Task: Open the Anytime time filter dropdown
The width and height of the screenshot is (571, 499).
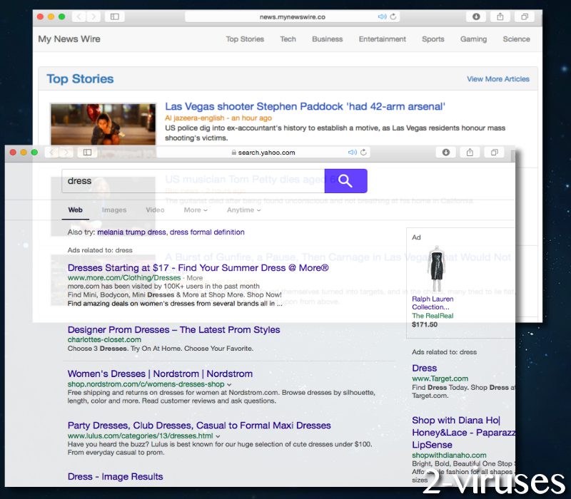Action: pyautogui.click(x=243, y=210)
